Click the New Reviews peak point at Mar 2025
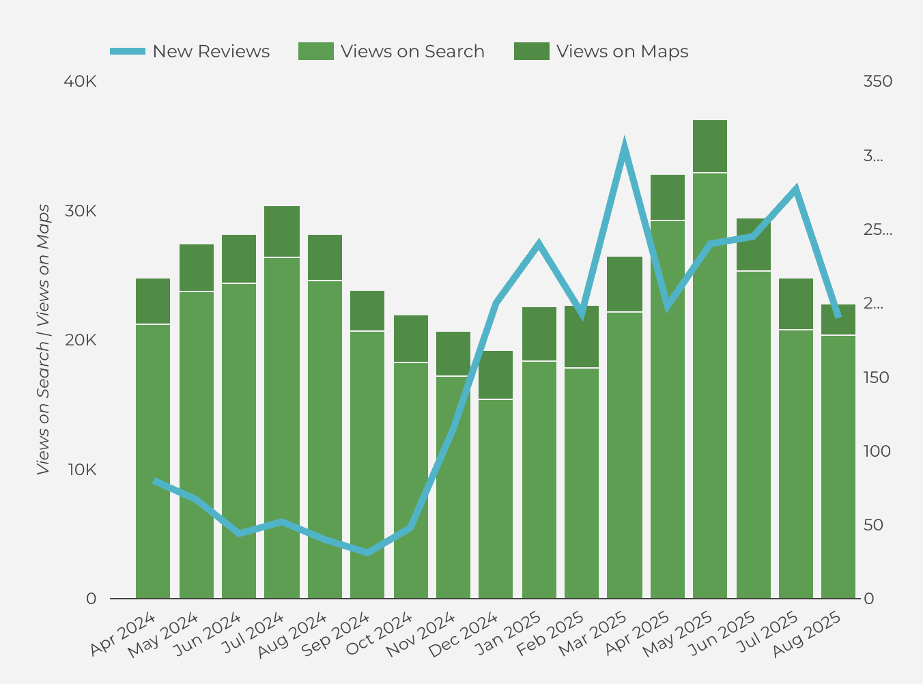923x684 pixels. coord(624,146)
